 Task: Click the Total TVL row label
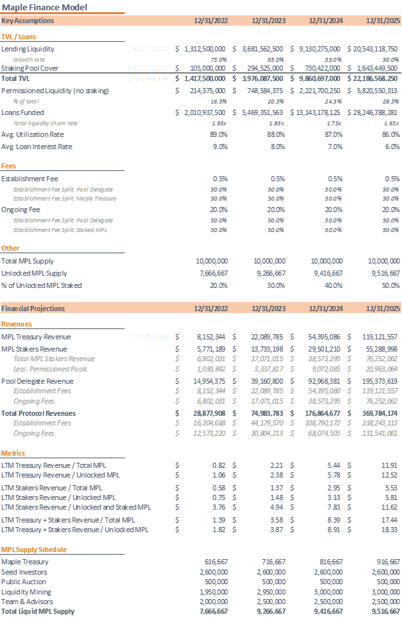[x=15, y=78]
